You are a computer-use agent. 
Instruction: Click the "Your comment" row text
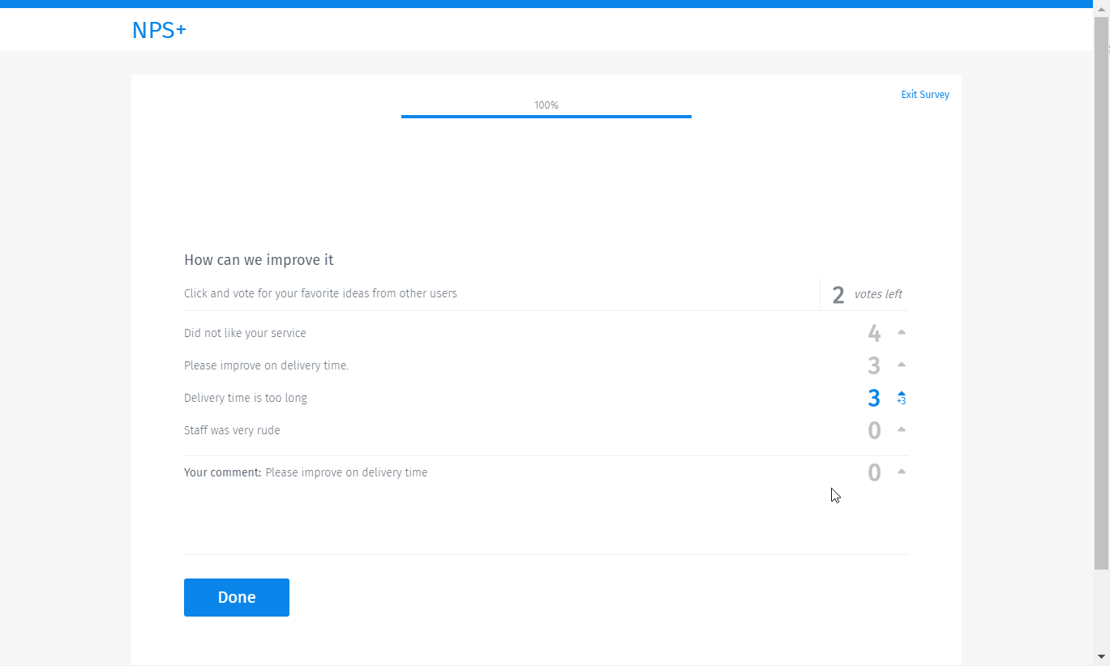(x=306, y=472)
